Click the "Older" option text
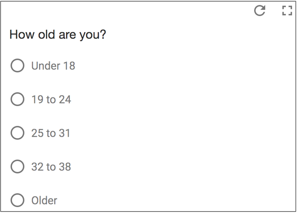The width and height of the screenshot is (298, 214). click(44, 200)
